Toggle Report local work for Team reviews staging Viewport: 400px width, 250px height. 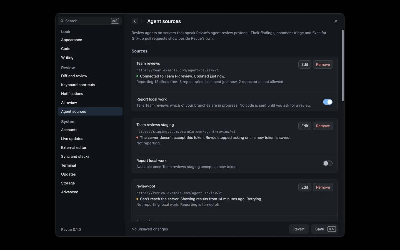pyautogui.click(x=328, y=163)
